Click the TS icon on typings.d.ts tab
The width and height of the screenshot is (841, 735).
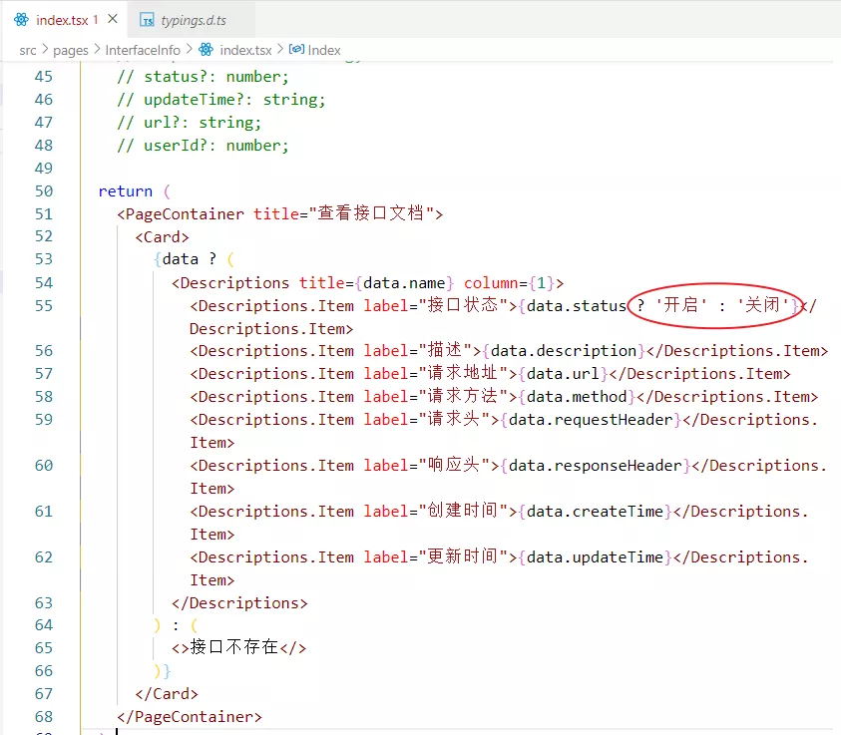(x=147, y=20)
